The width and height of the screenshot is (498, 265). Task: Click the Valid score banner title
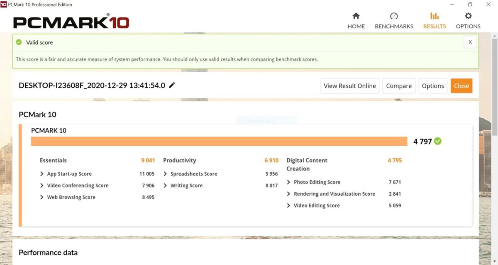39,42
